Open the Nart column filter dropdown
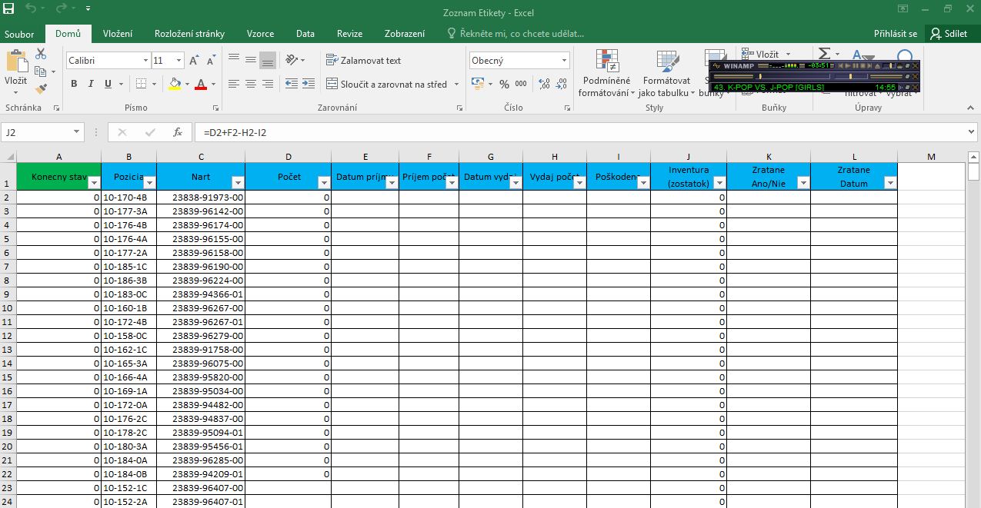This screenshot has width=981, height=508. pos(238,183)
